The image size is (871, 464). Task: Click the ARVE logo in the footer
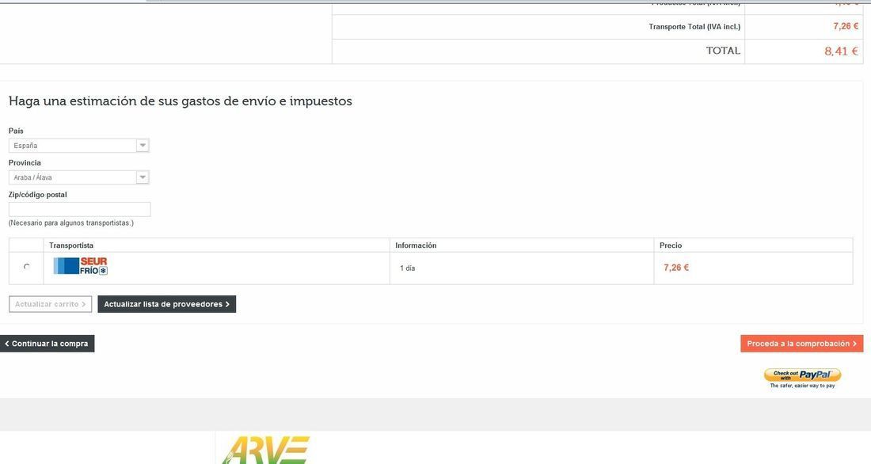tap(265, 450)
